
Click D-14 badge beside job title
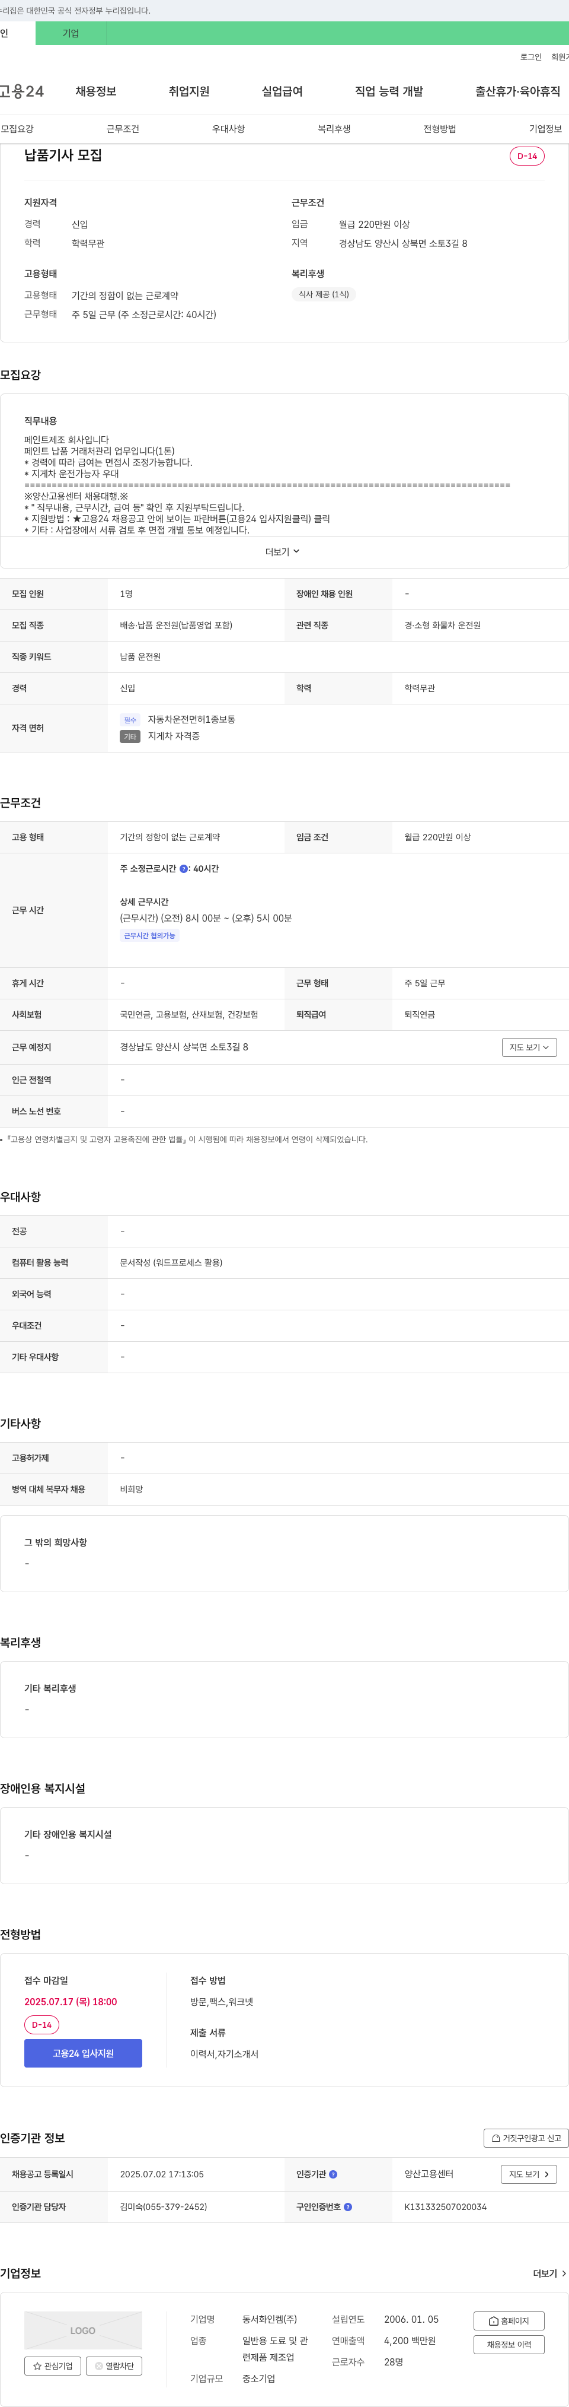click(527, 156)
